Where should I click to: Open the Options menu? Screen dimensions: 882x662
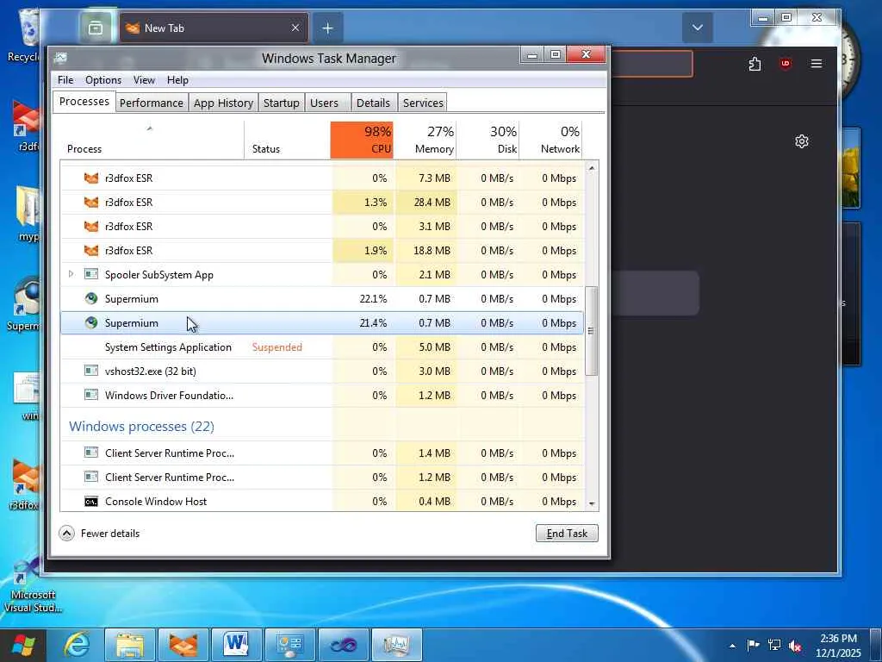coord(103,80)
